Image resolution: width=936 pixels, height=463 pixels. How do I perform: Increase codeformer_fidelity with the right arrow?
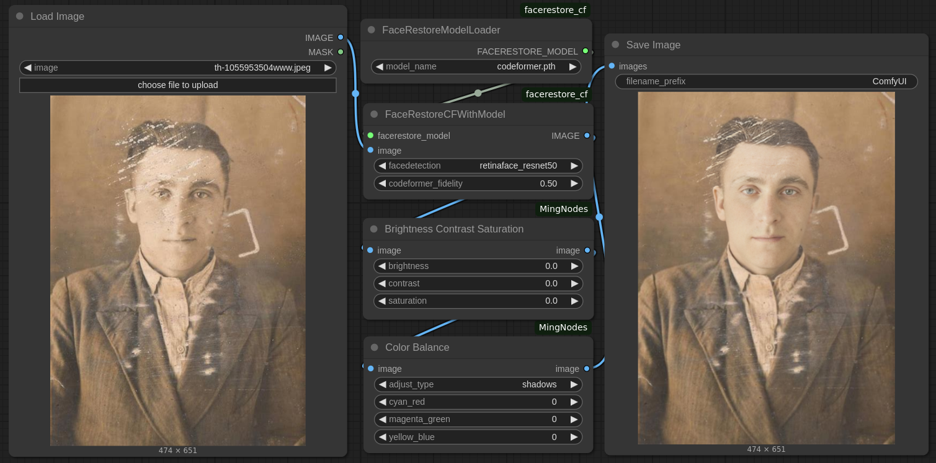tap(574, 183)
